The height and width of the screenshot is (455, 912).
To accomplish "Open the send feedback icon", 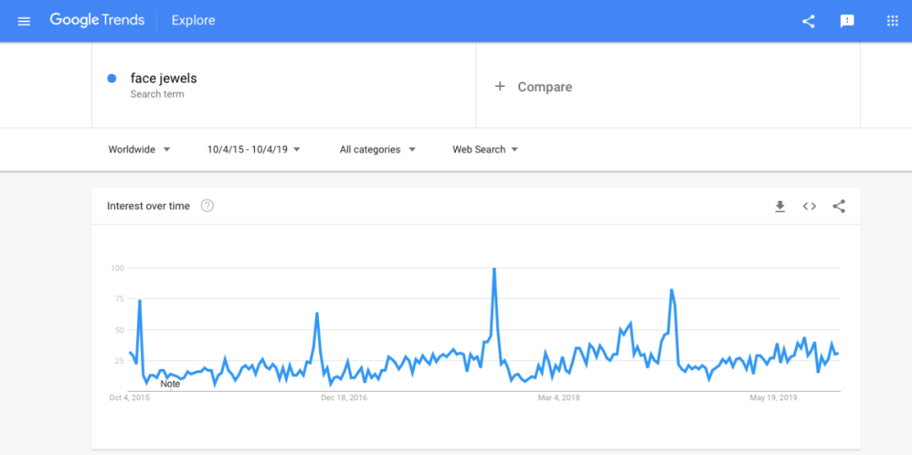I will tap(847, 21).
